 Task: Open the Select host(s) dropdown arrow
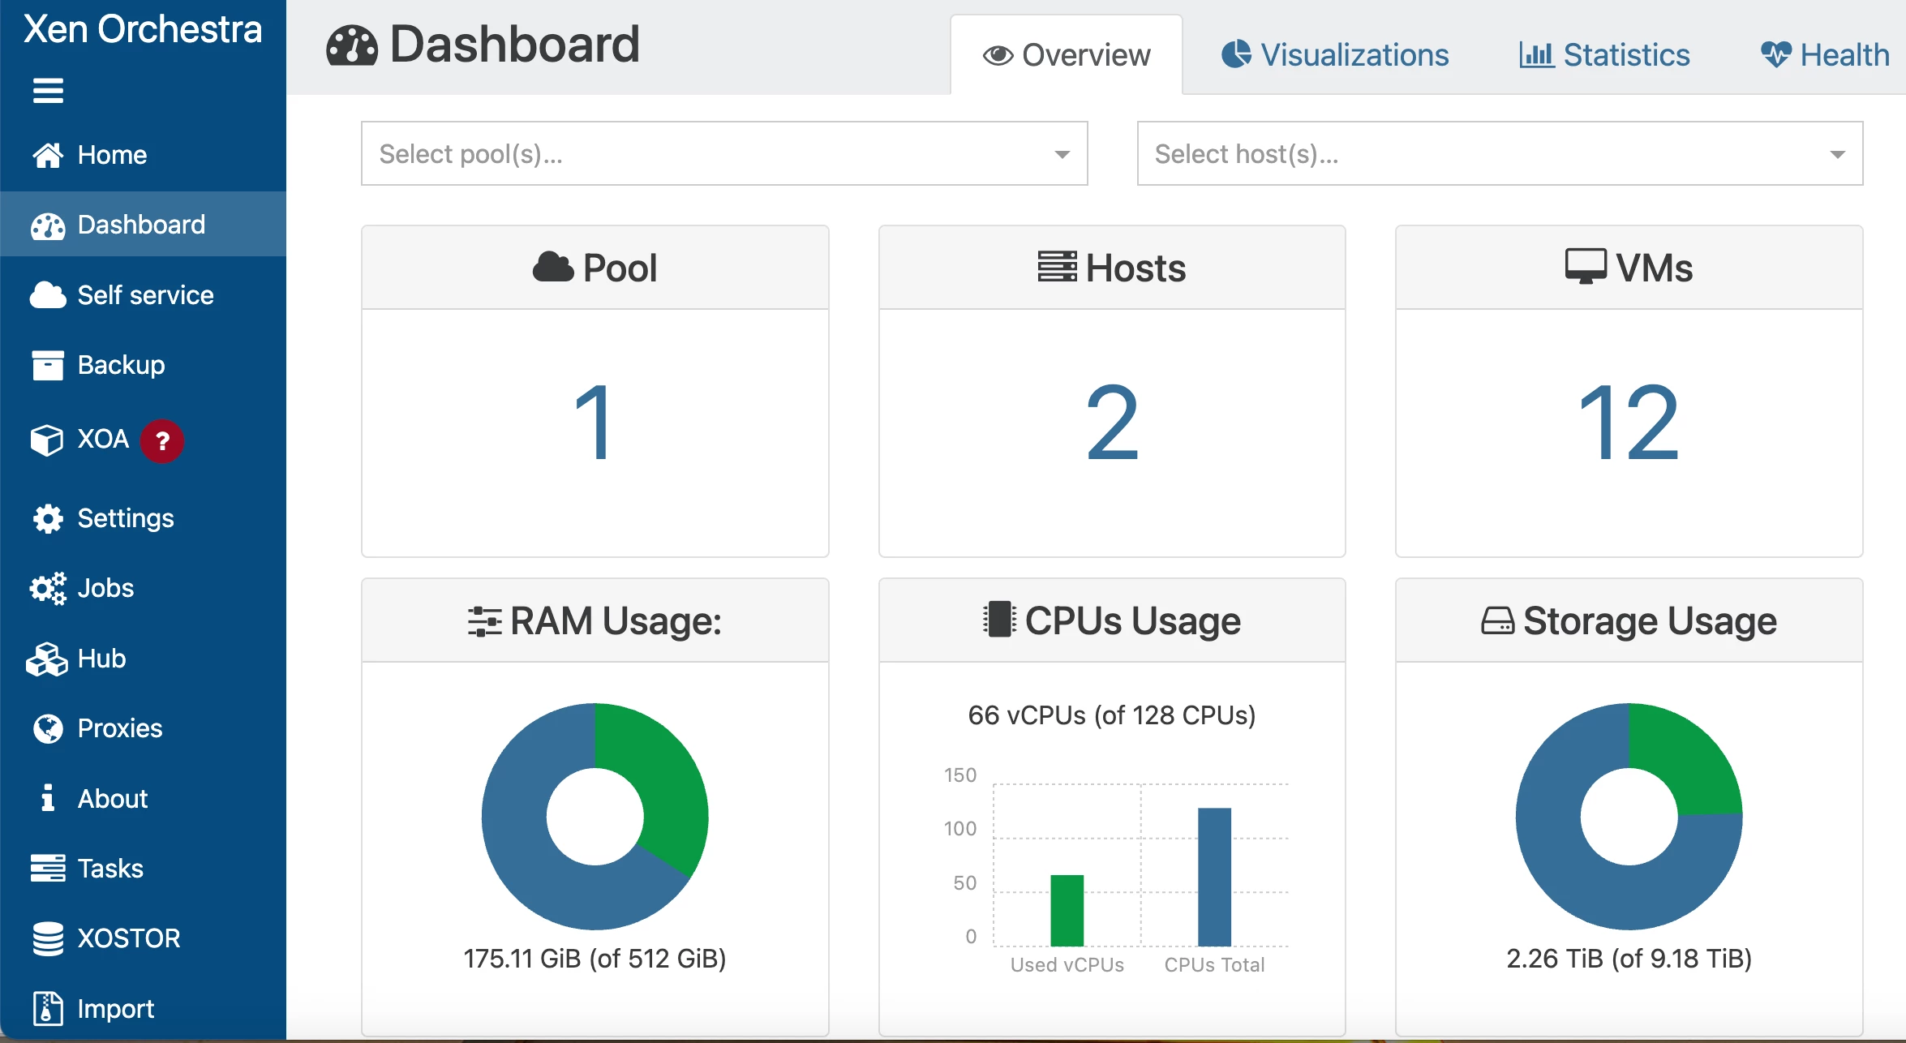[1837, 154]
